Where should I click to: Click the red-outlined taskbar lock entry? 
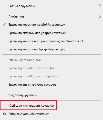[28, 105]
